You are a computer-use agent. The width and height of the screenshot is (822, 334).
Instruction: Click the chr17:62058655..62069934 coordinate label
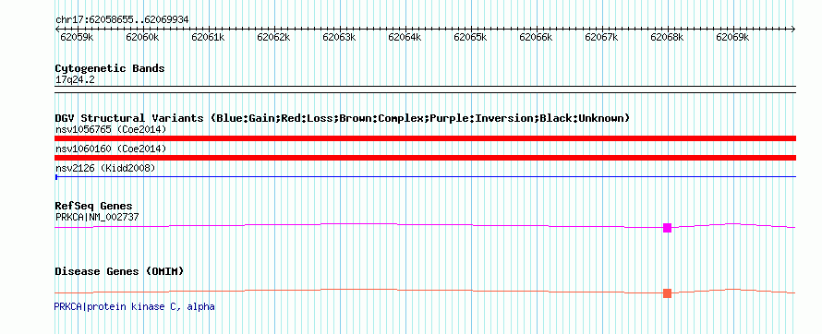122,20
